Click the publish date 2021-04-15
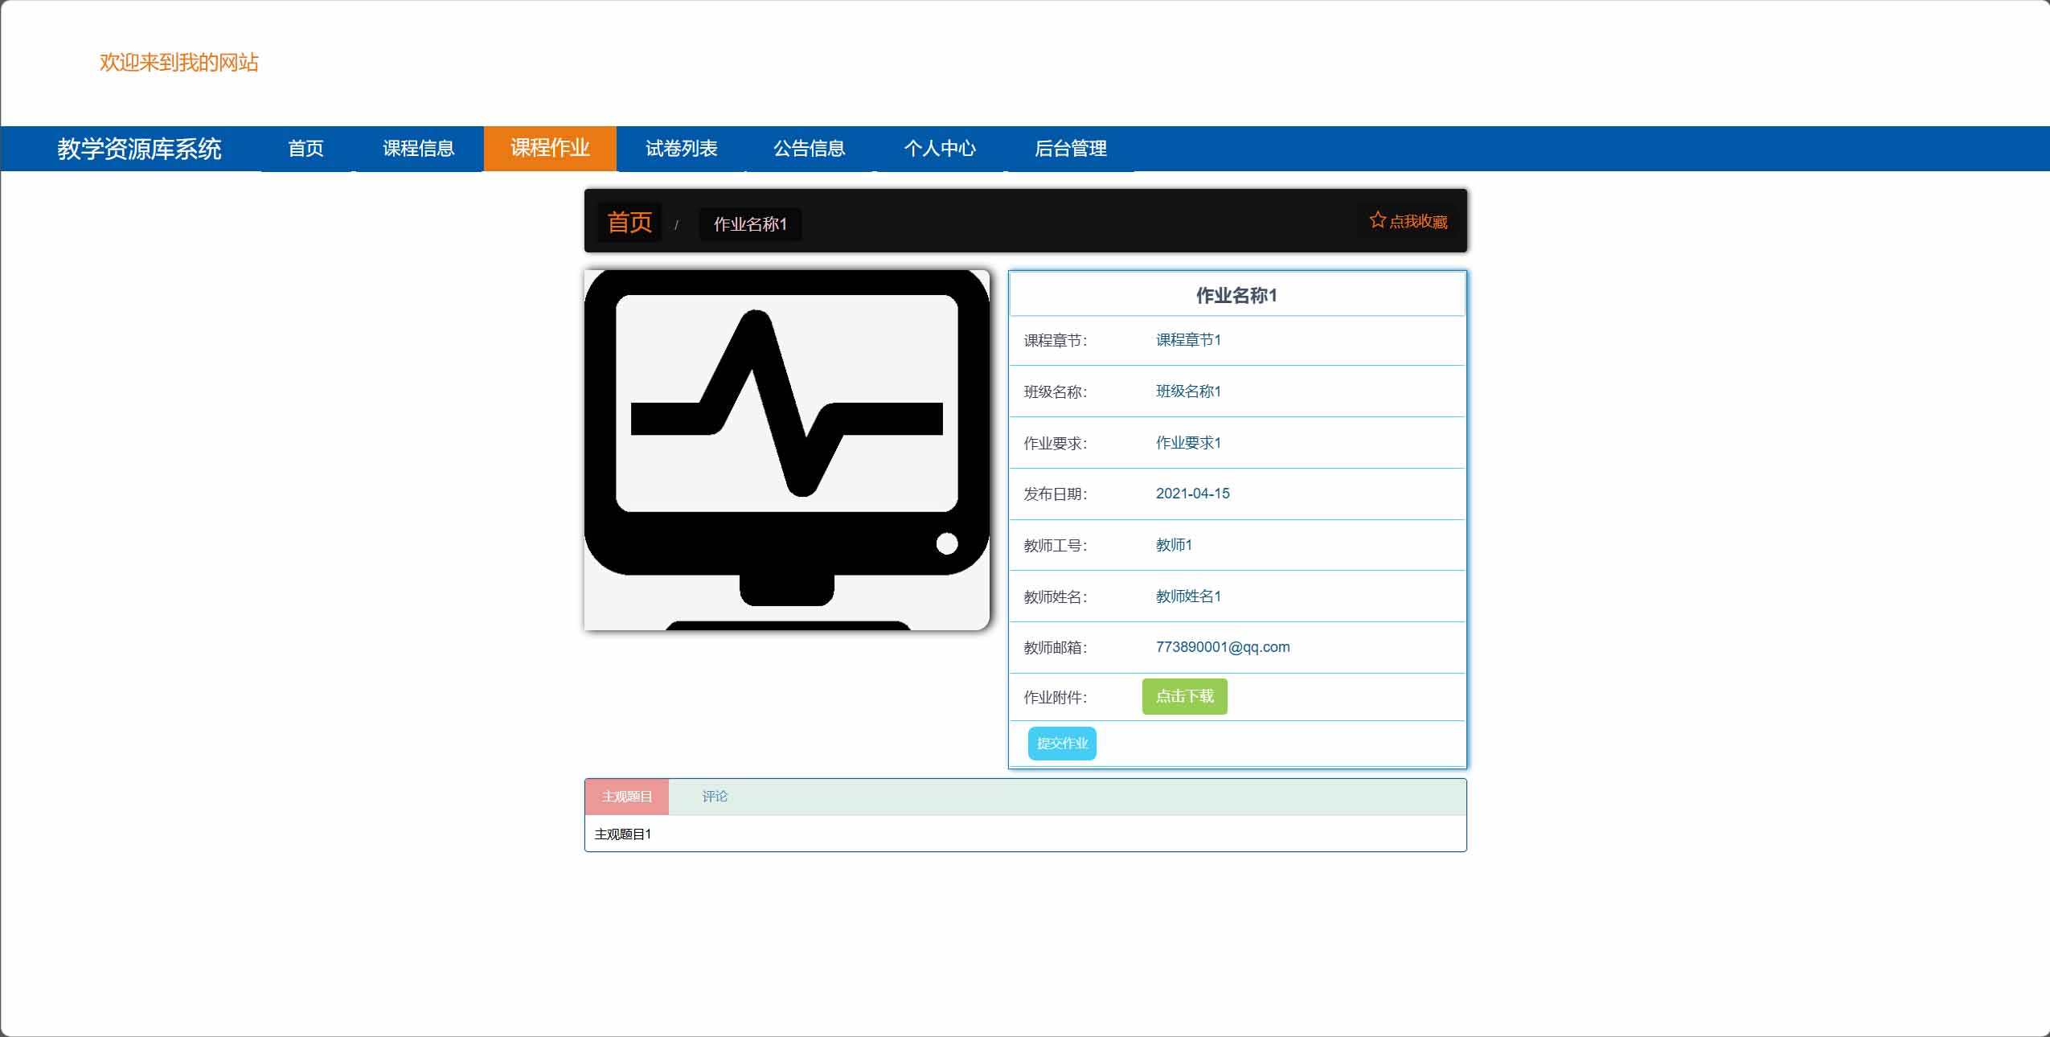Viewport: 2050px width, 1037px height. pos(1193,494)
